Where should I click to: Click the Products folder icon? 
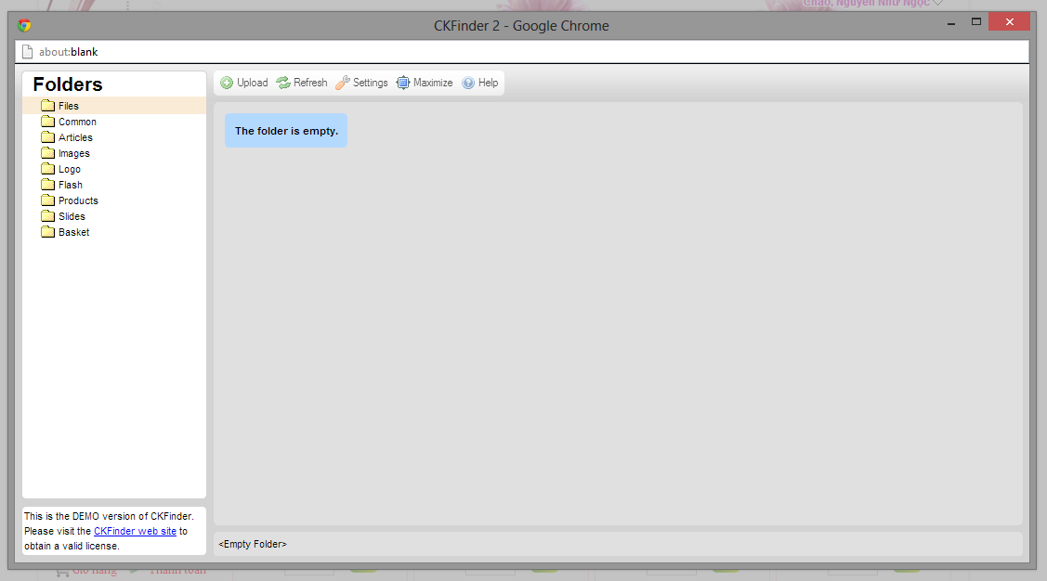point(47,200)
